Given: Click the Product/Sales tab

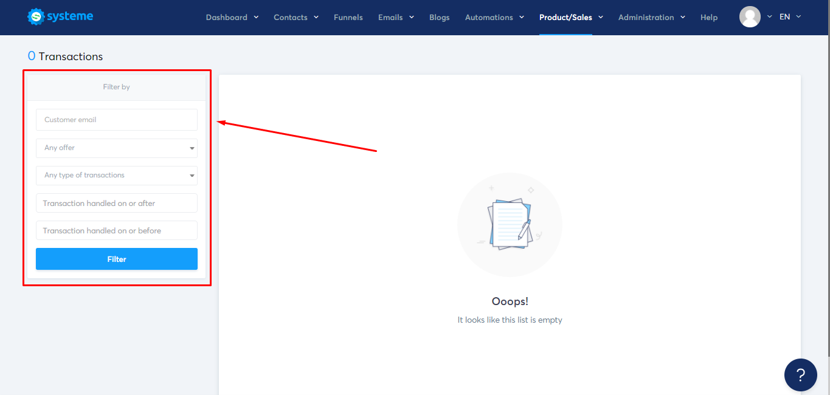Looking at the screenshot, I should pos(566,17).
